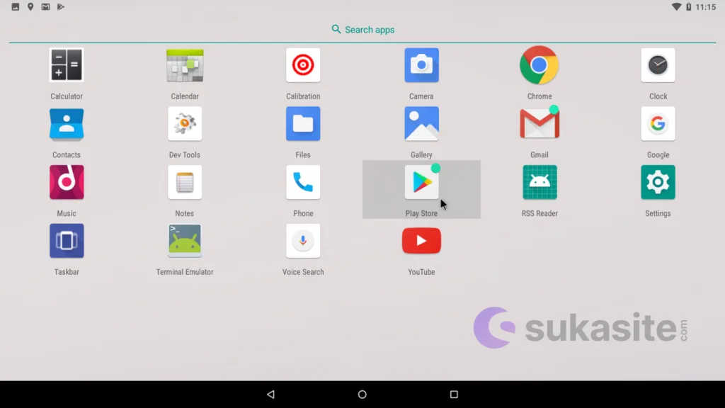Viewport: 725px width, 408px height.
Task: Open the Files app
Action: pos(303,124)
